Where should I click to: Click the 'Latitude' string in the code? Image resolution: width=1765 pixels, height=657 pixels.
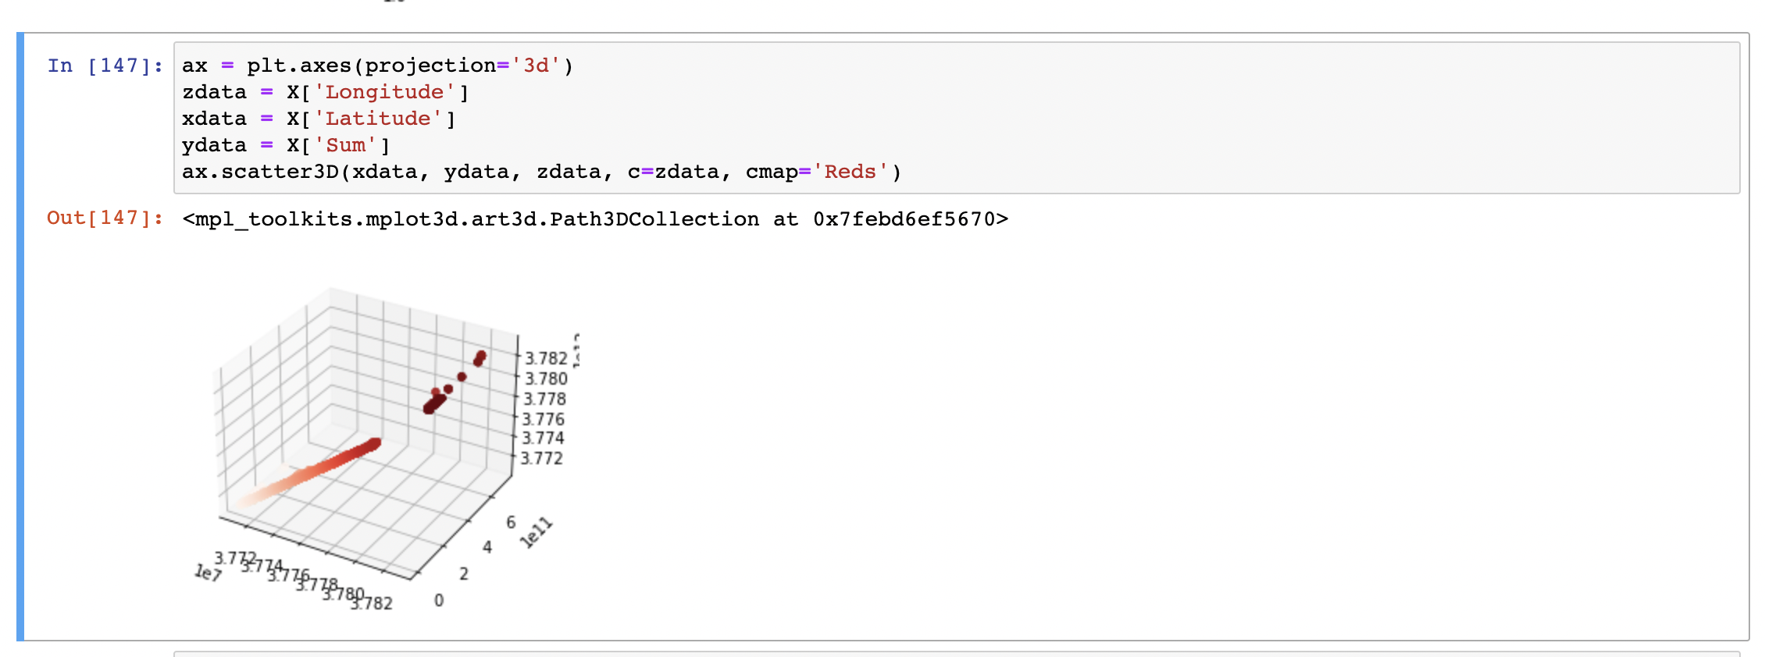378,119
